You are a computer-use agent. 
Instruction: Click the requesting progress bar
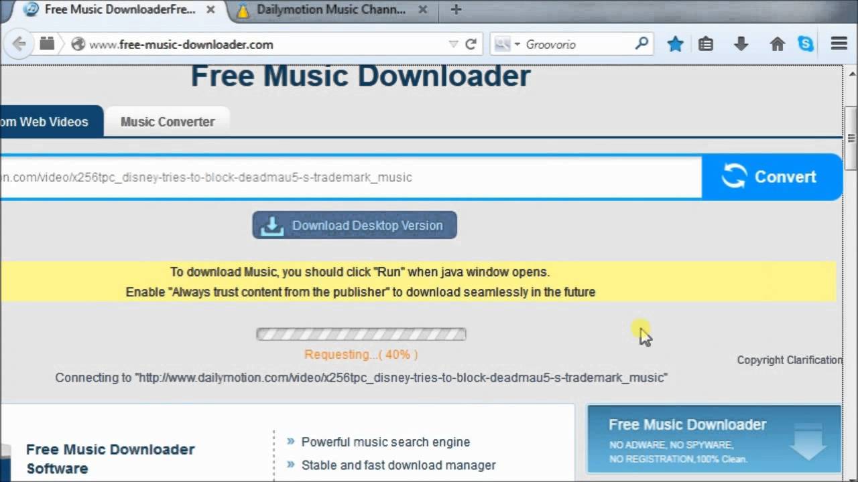361,334
